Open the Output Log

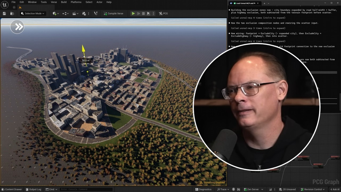click(33, 189)
